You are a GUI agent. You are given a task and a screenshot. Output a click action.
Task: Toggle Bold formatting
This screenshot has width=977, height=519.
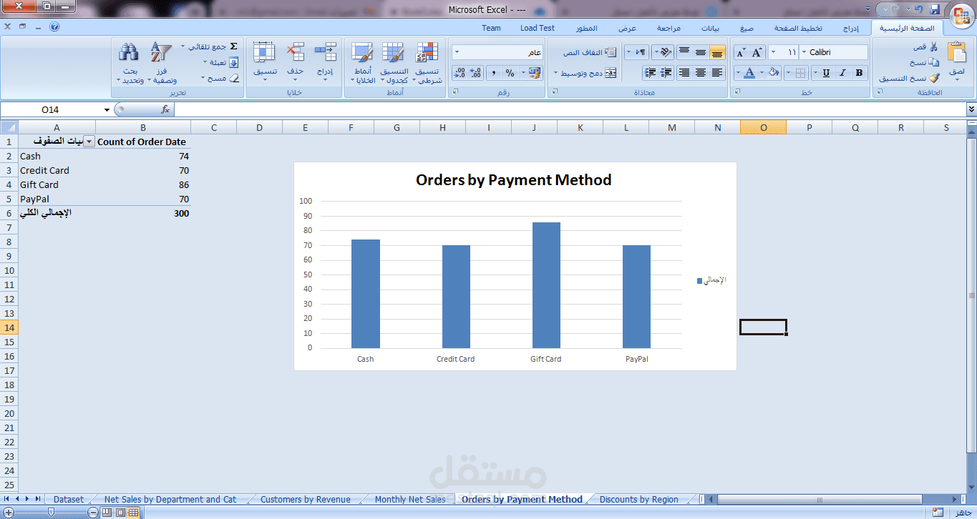pos(860,72)
